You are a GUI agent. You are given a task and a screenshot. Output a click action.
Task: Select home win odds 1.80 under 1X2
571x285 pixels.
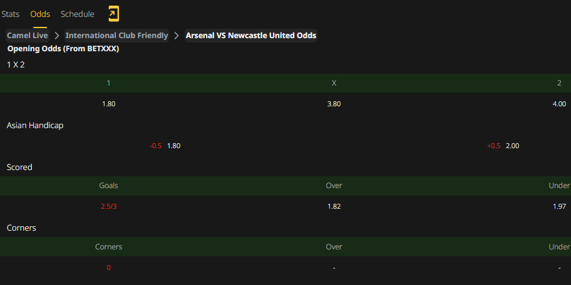pyautogui.click(x=108, y=104)
